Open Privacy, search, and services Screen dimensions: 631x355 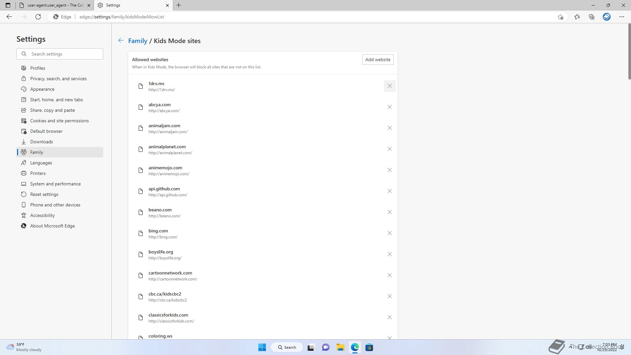point(60,79)
